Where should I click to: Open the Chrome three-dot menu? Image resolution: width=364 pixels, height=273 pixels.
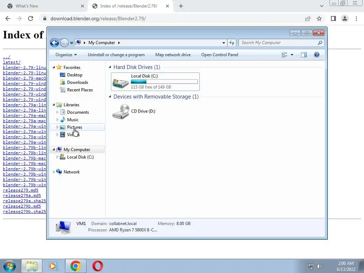[x=356, y=18]
